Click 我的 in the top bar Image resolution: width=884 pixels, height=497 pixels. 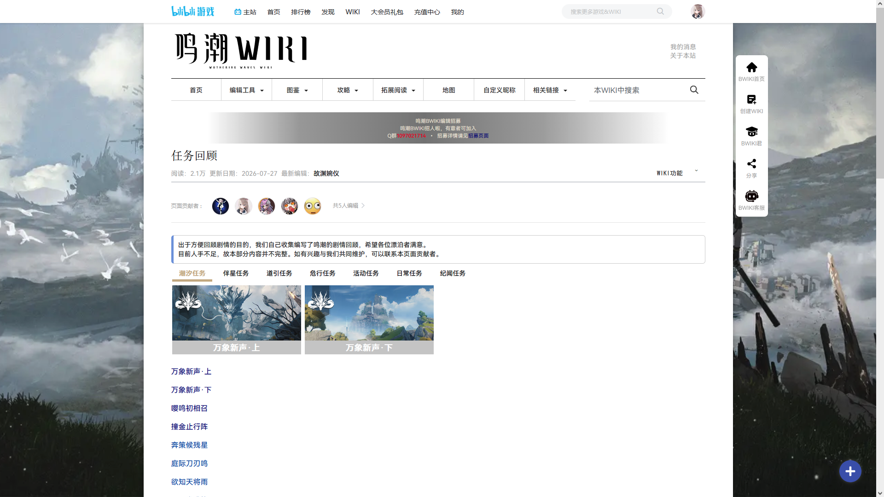457,12
